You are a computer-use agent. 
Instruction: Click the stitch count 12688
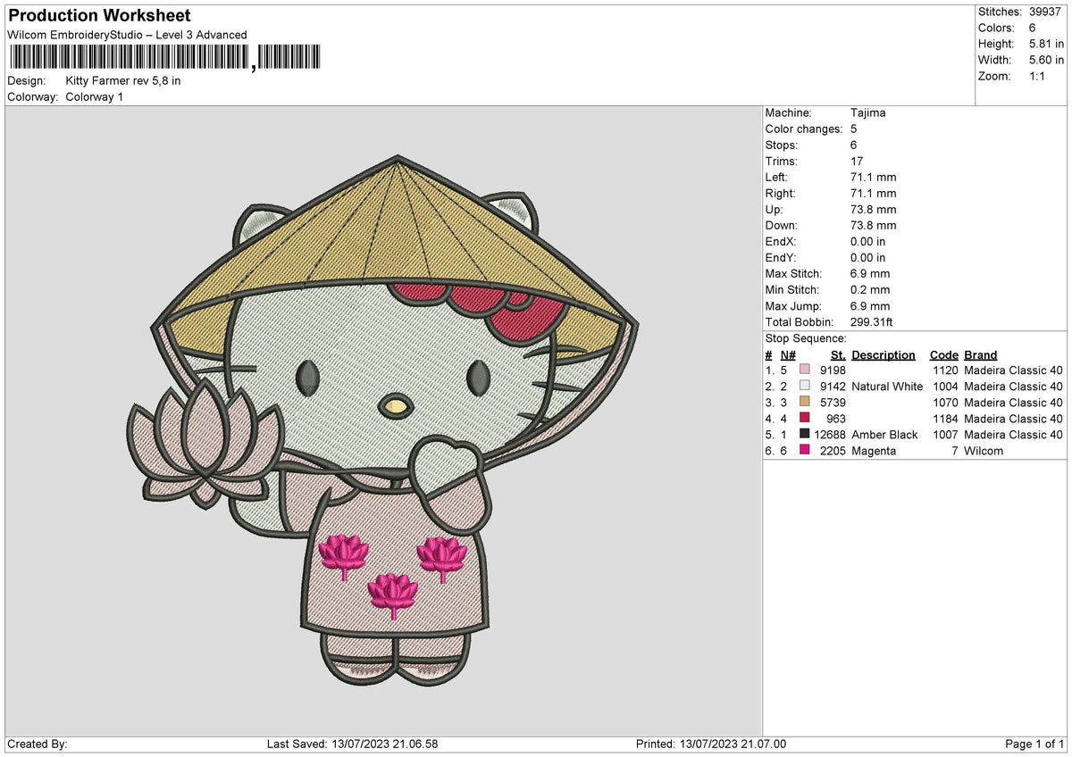pyautogui.click(x=829, y=435)
